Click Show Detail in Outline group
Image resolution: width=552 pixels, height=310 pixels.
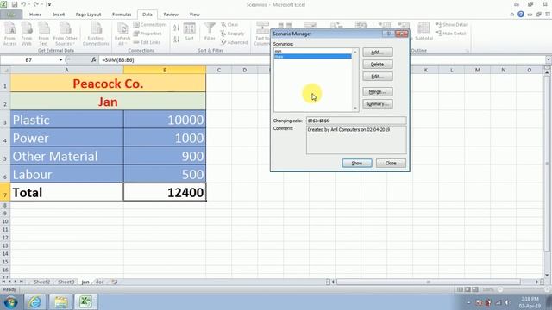click(x=452, y=25)
